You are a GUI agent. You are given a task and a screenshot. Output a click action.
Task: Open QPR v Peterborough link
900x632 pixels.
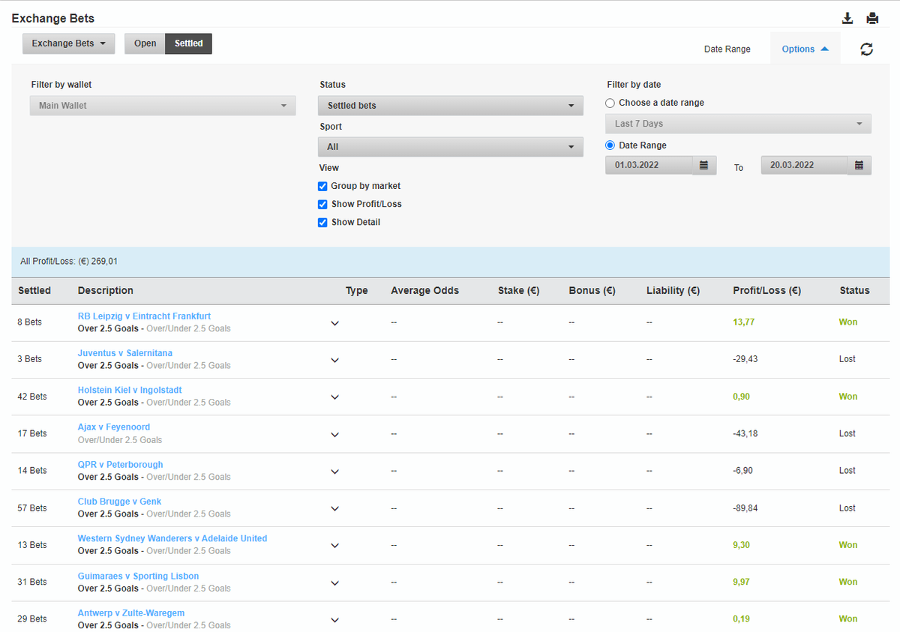120,465
